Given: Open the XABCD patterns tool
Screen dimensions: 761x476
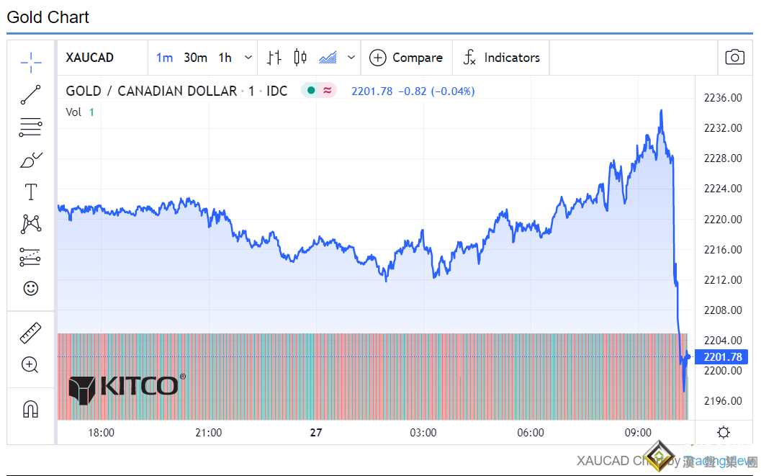Looking at the screenshot, I should point(31,224).
